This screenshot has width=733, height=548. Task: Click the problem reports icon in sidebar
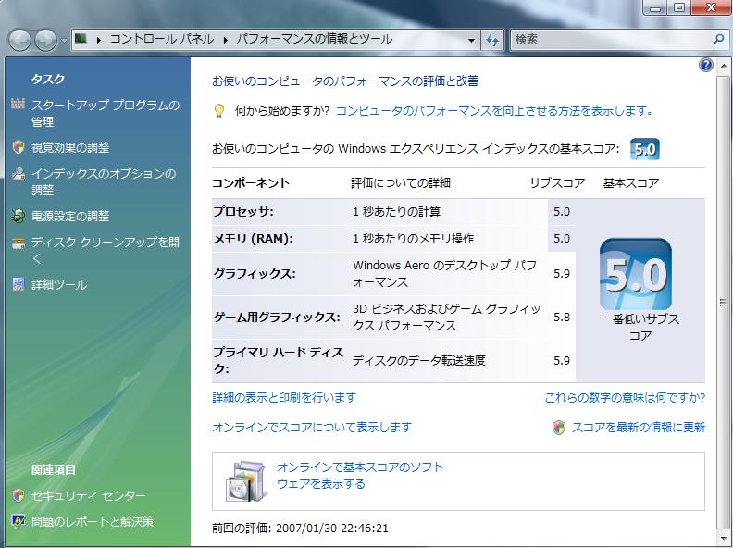pyautogui.click(x=18, y=521)
